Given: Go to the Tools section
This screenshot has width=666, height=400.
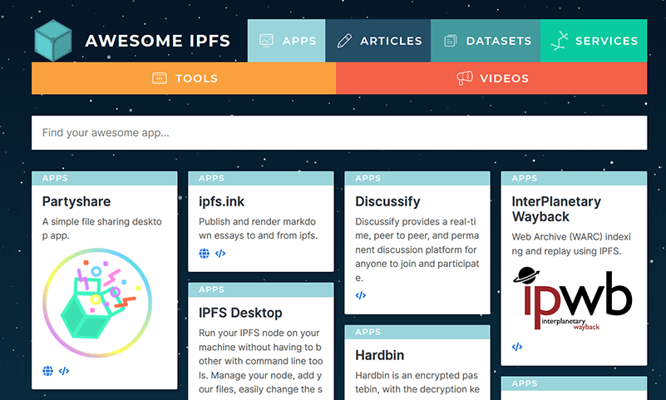Looking at the screenshot, I should [x=184, y=78].
